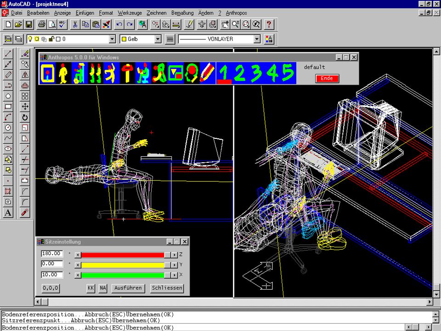441x331 pixels.
Task: Click the X angle field showing 10.00
Action: tap(52, 275)
